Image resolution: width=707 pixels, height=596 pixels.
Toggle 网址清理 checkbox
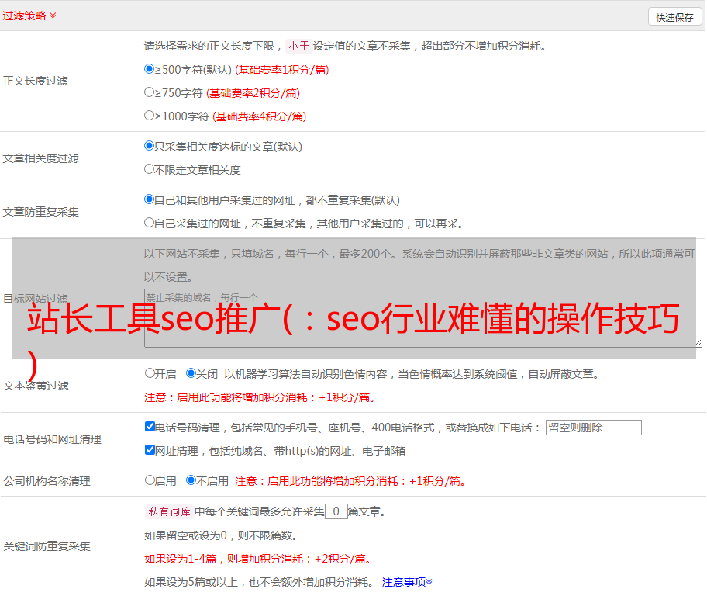pos(150,450)
